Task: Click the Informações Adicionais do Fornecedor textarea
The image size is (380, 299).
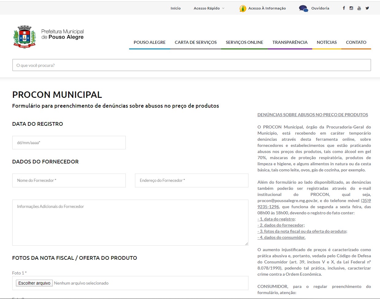Action: [x=130, y=223]
